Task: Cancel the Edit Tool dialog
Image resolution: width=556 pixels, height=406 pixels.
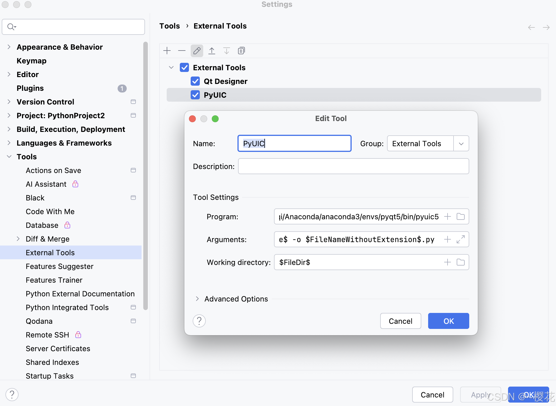Action: point(400,321)
